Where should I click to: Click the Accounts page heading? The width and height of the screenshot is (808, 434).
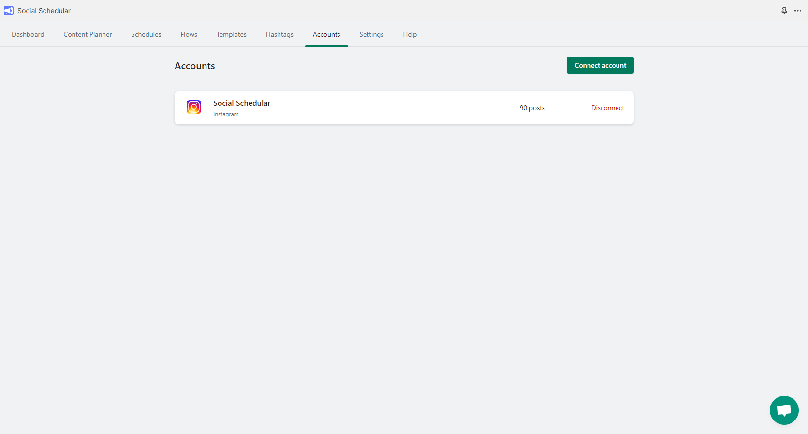point(194,66)
